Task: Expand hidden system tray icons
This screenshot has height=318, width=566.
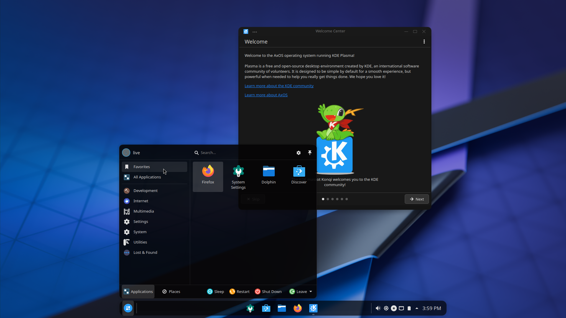Action: click(x=417, y=308)
